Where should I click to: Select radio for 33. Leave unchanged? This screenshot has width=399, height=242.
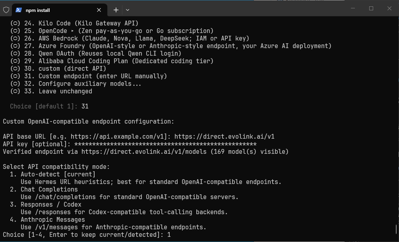coord(15,91)
